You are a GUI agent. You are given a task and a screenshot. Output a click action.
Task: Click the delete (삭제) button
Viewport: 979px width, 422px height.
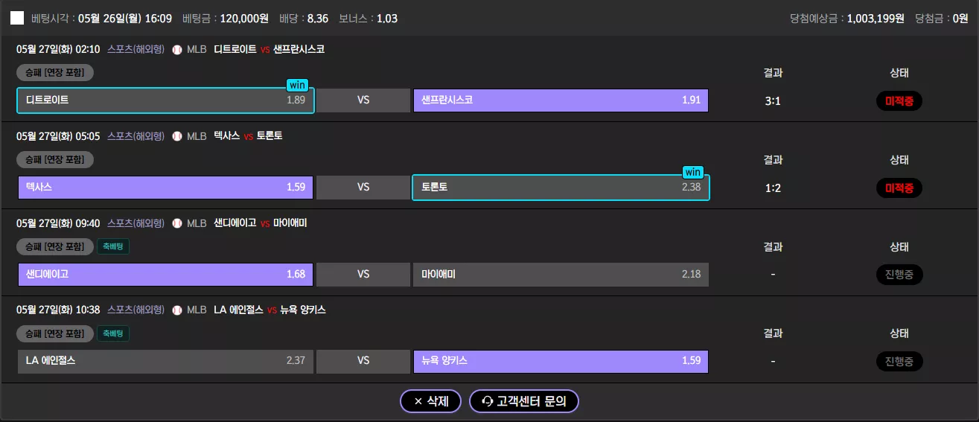pyautogui.click(x=430, y=401)
